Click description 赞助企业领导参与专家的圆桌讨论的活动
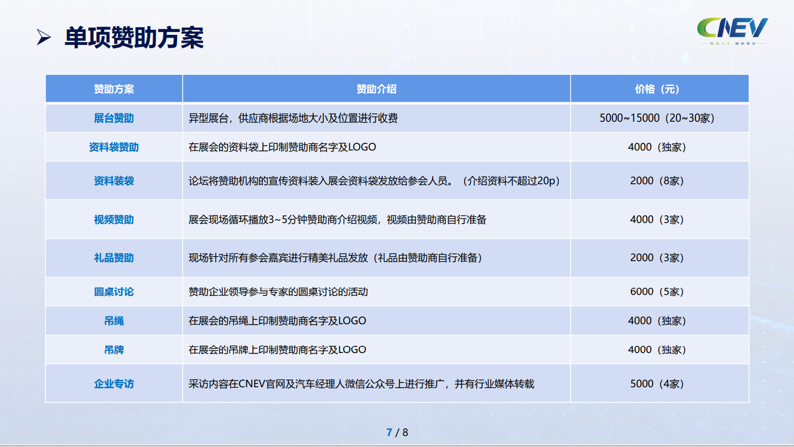Viewport: 794px width, 447px height. pyautogui.click(x=278, y=292)
